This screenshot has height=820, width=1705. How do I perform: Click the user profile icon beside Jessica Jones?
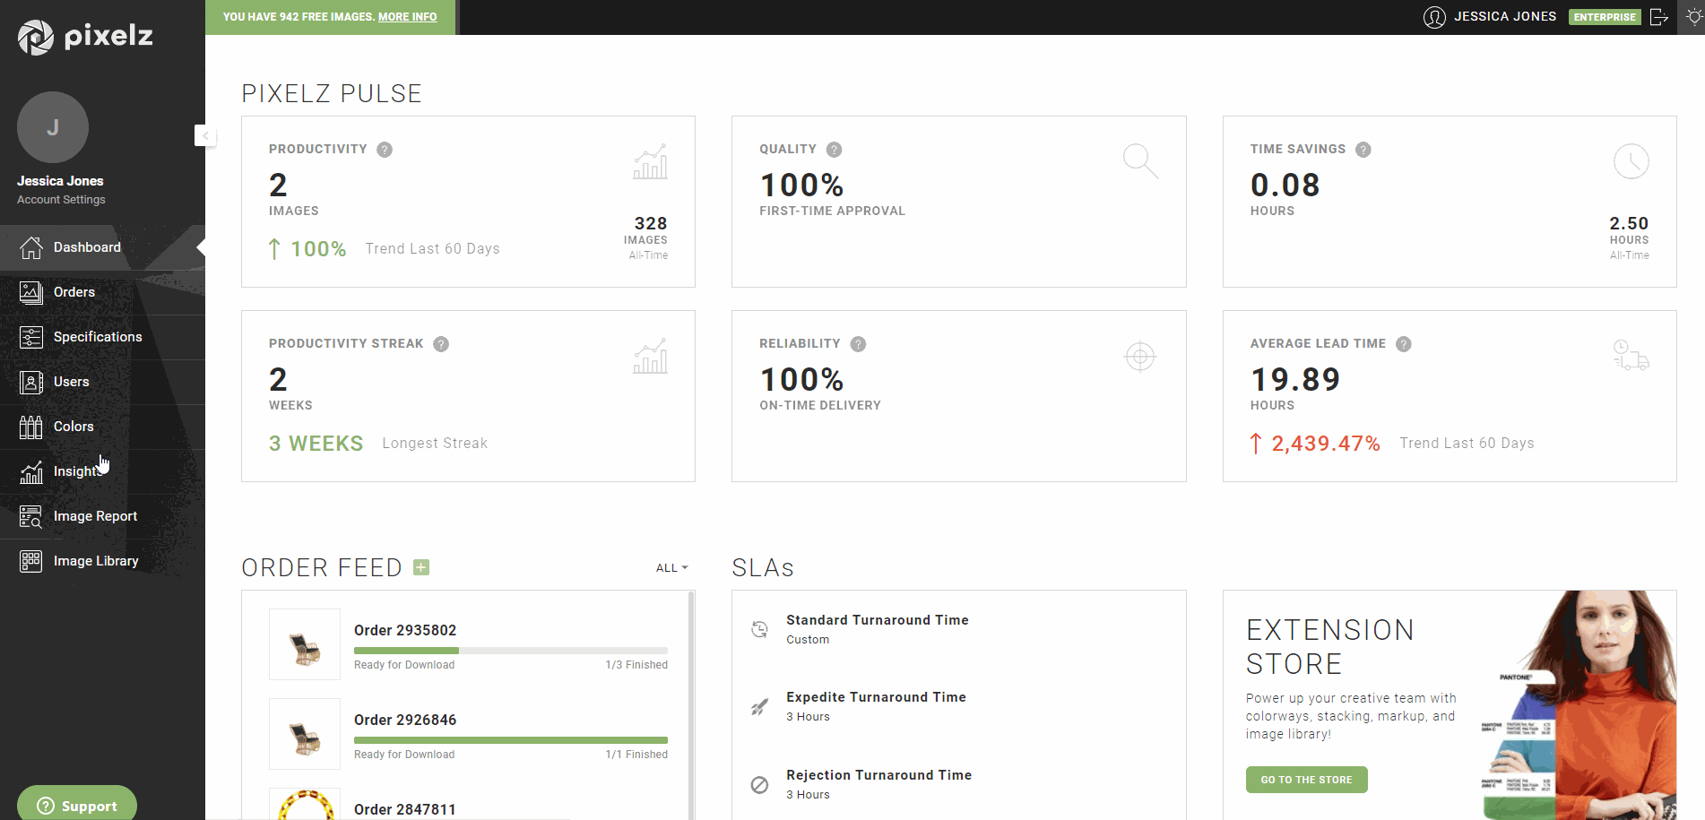(1434, 17)
